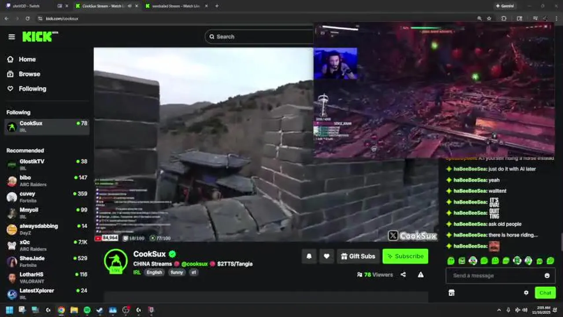
Task: Click the green Subscribe button
Action: pyautogui.click(x=405, y=256)
